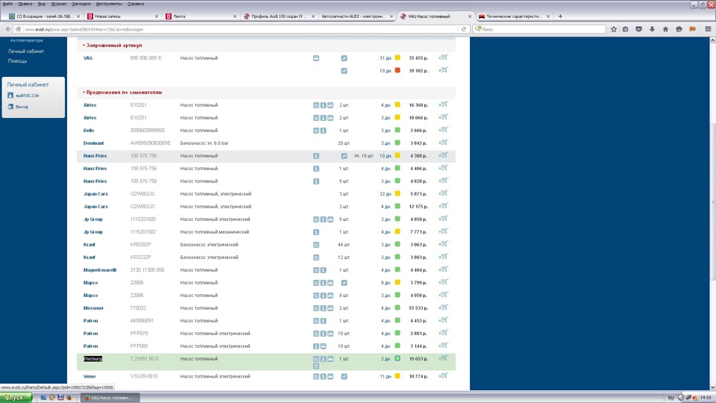Click the Личный кабинет sidebar link

[x=26, y=51]
